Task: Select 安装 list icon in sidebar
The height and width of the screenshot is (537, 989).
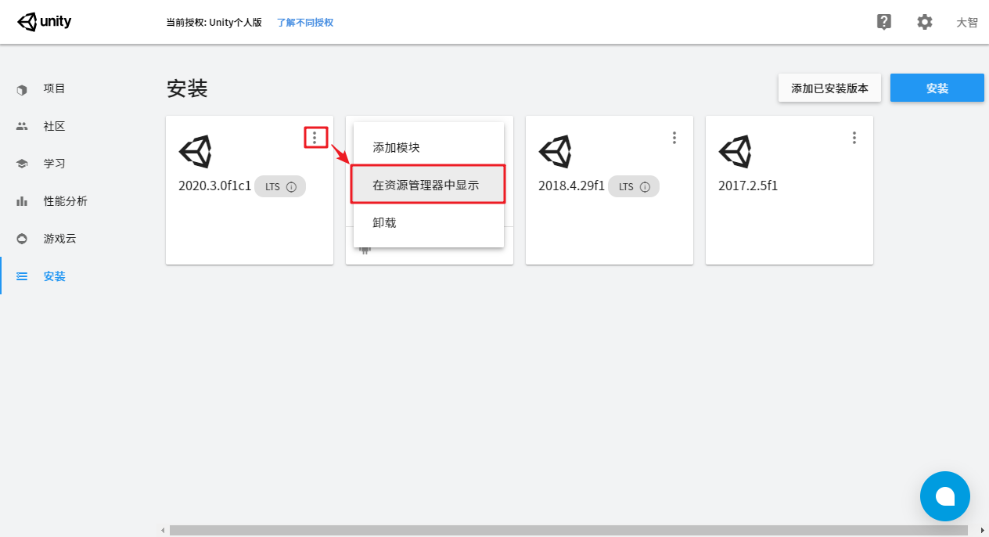Action: pyautogui.click(x=22, y=276)
